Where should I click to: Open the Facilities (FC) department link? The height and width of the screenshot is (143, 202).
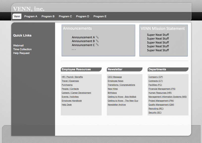pos(155,85)
